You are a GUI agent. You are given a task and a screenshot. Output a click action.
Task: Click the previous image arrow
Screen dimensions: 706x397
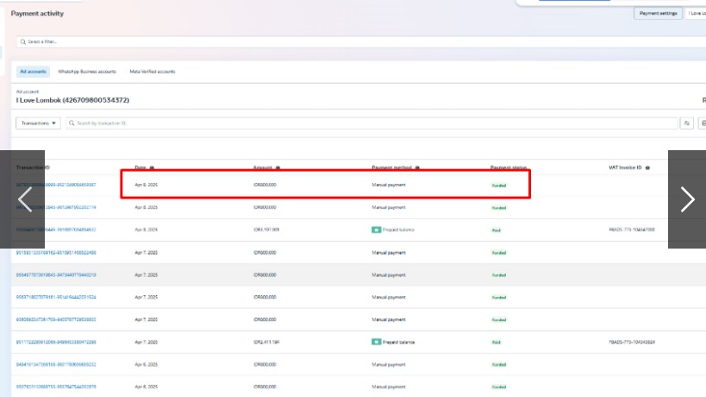click(x=23, y=199)
